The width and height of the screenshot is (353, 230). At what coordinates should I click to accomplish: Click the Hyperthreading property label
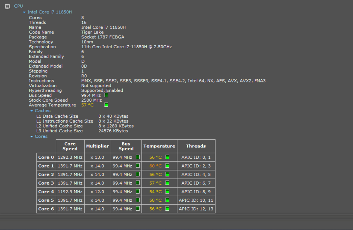tap(45, 90)
